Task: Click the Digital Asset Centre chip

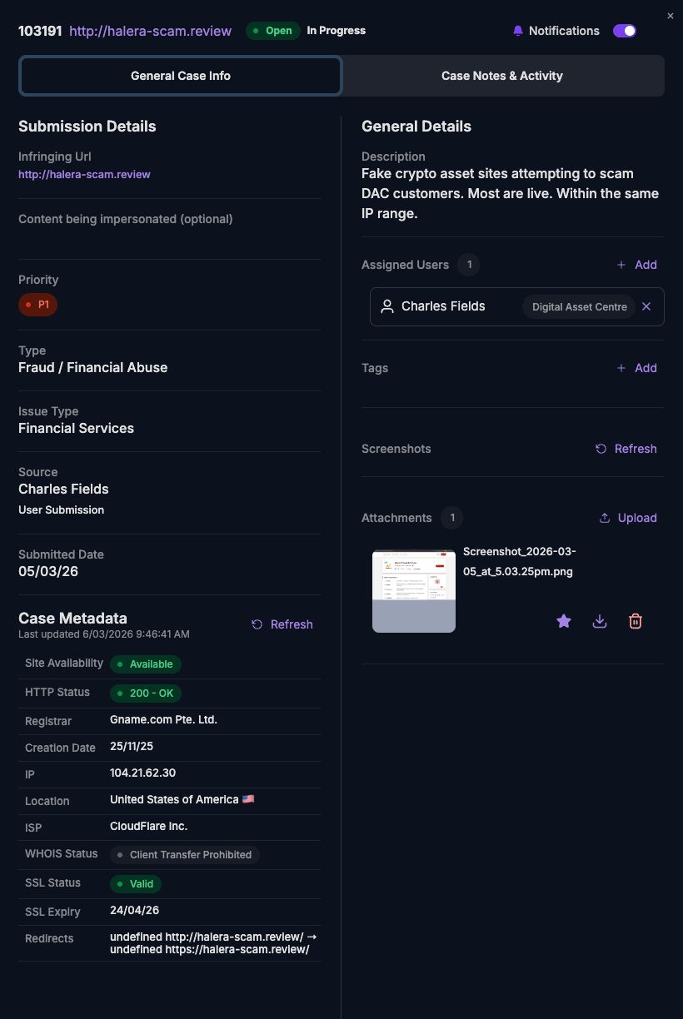Action: (580, 306)
